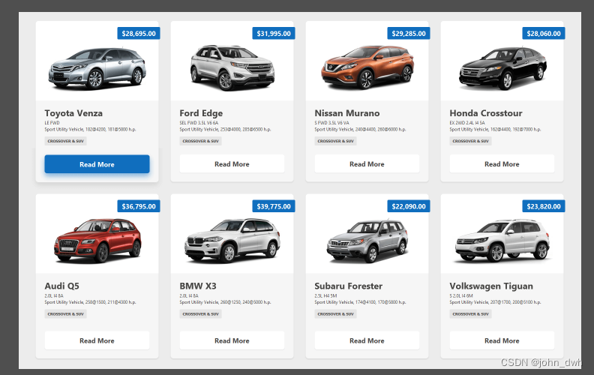Select the white BMW X3 car image
This screenshot has width=594, height=375.
pos(232,240)
